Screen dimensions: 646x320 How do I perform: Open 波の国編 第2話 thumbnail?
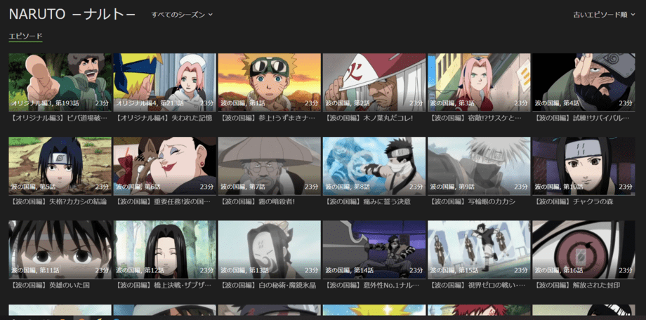click(374, 82)
